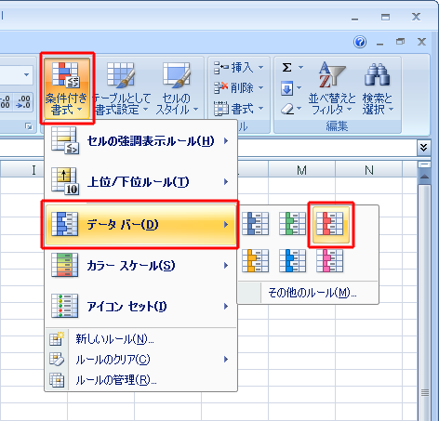
Task: Open セルのスタイル cell styles gallery
Action: click(177, 88)
